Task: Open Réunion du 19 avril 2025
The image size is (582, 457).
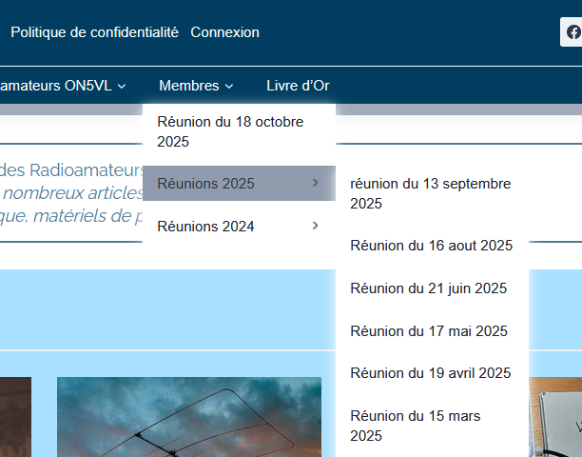Action: [x=431, y=373]
